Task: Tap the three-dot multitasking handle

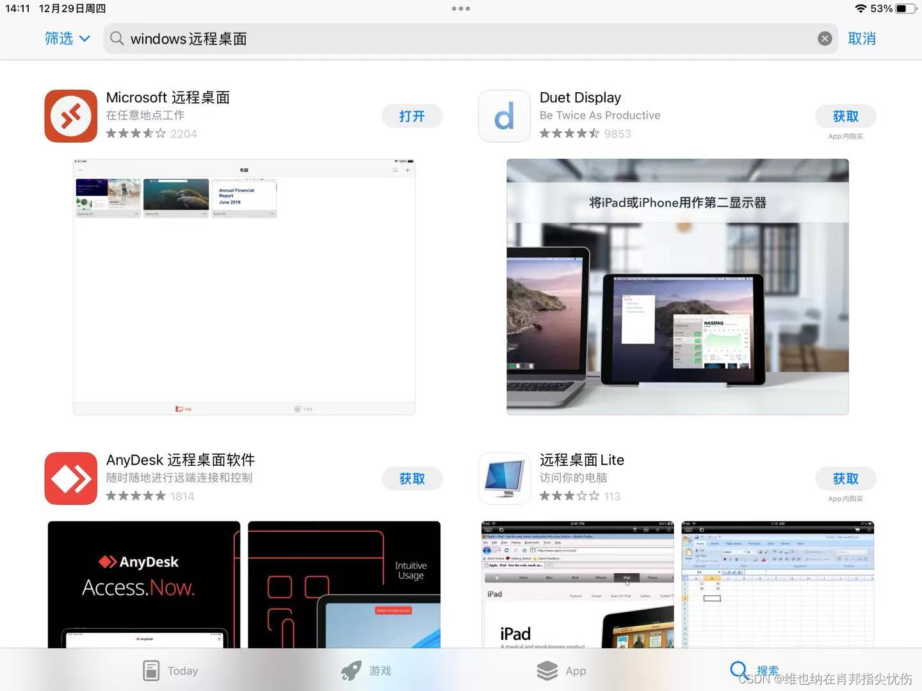Action: pyautogui.click(x=461, y=8)
